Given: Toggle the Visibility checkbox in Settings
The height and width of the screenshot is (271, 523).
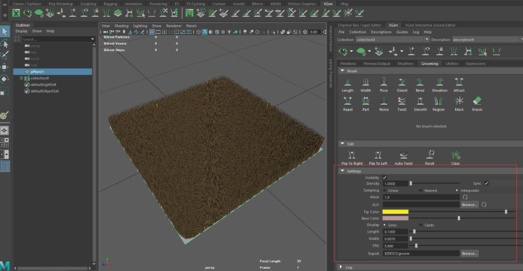Looking at the screenshot, I should [385, 178].
